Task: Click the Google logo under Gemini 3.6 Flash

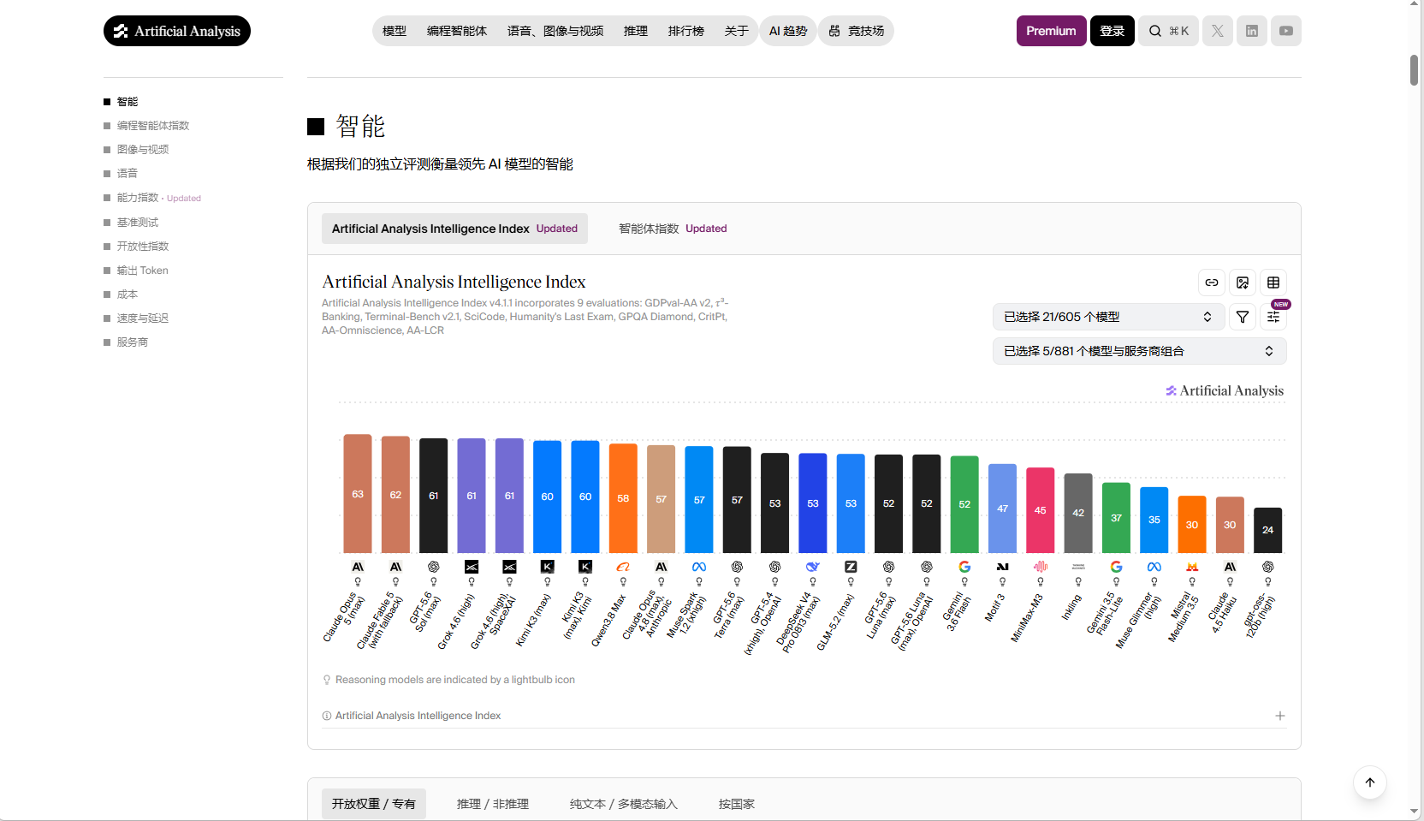Action: tap(964, 567)
